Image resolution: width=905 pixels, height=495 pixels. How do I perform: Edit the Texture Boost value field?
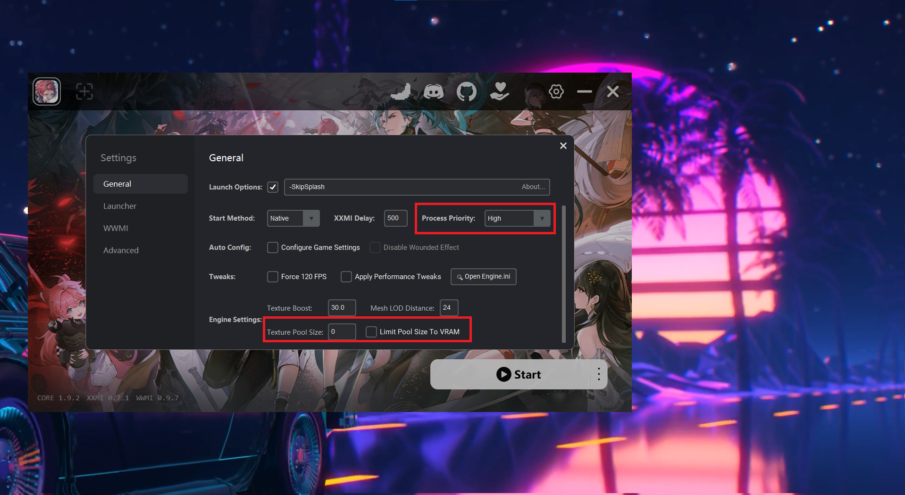(x=342, y=308)
